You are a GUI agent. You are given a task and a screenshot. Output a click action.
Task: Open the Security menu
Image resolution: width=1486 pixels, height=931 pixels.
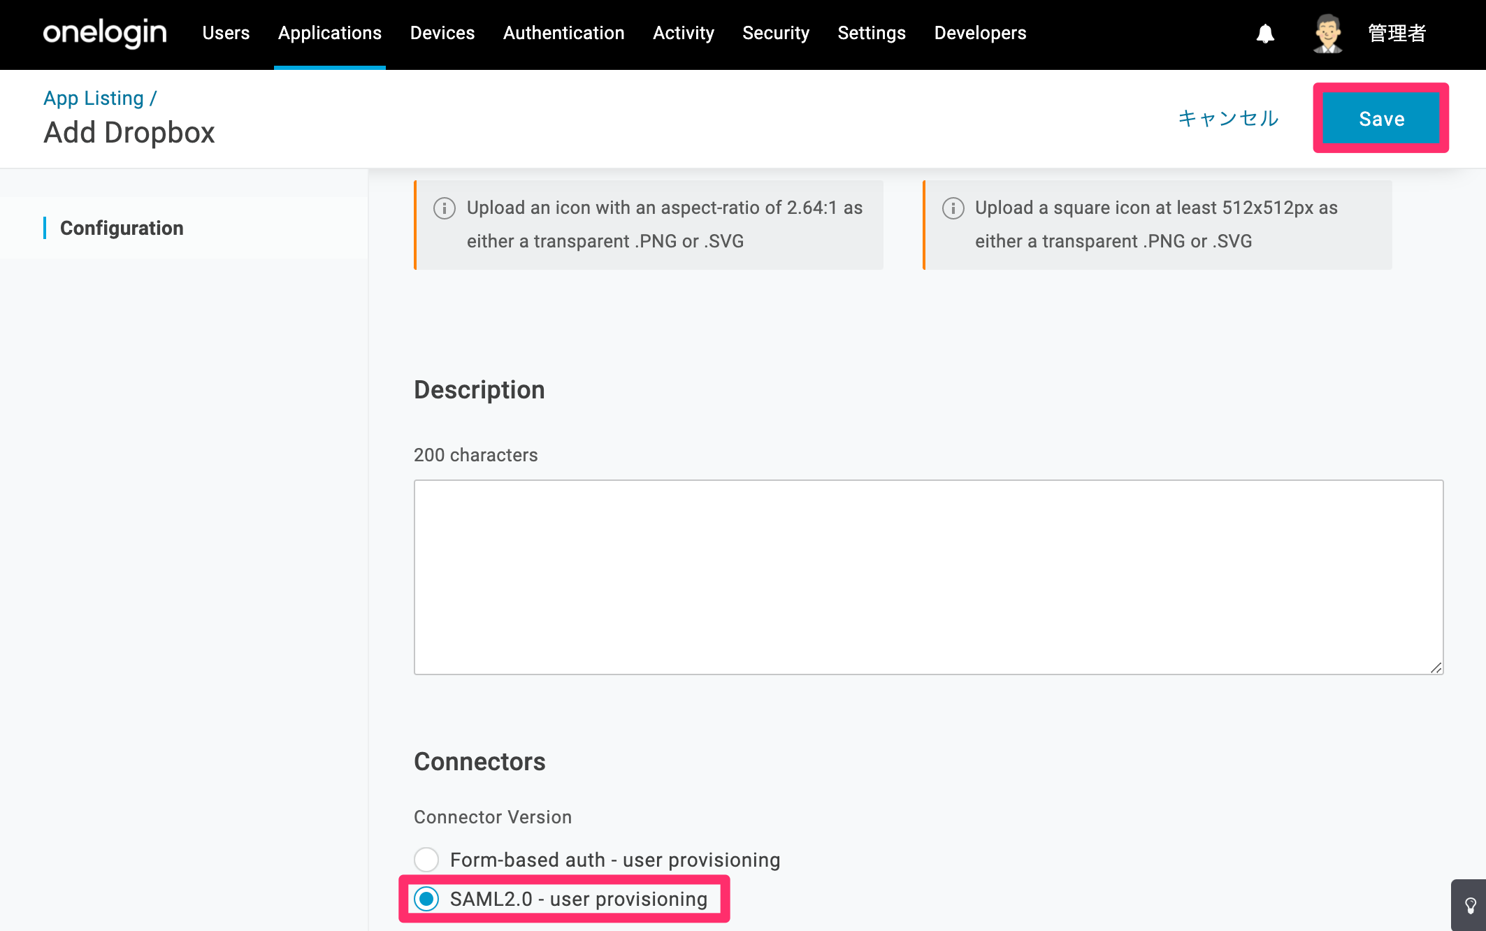(x=776, y=33)
